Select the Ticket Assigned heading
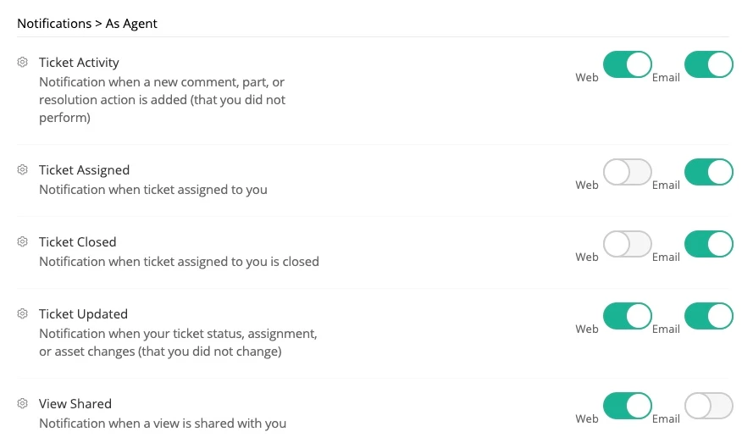The width and height of the screenshot is (742, 443). coord(84,170)
